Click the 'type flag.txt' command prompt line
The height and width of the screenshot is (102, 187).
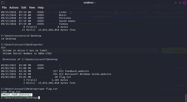click(x=29, y=89)
